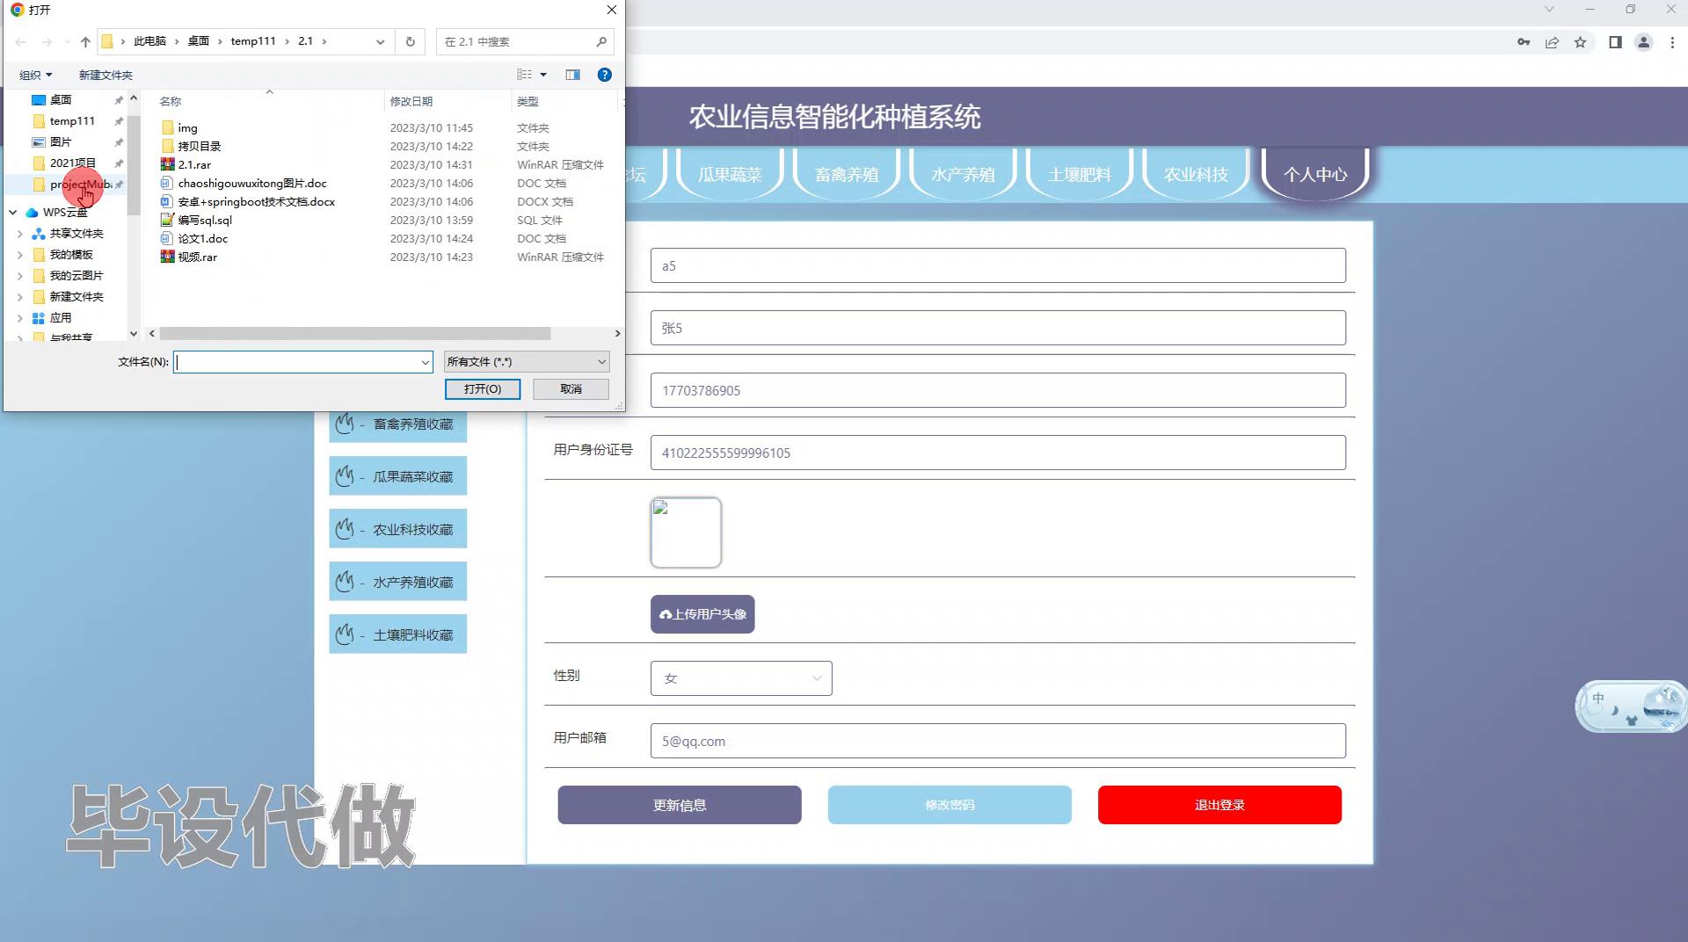Image resolution: width=1688 pixels, height=942 pixels.
Task: Expand the 应用 tree node
Action: click(x=20, y=318)
